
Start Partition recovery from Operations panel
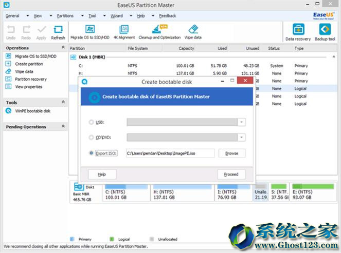click(x=31, y=79)
